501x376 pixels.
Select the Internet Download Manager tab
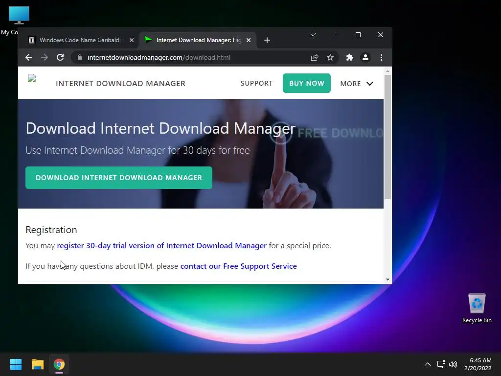198,40
